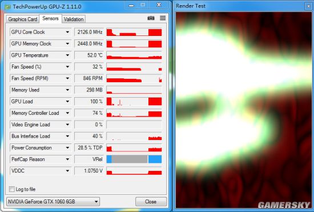Image resolution: width=314 pixels, height=212 pixels.
Task: Open the hamburger menu icon
Action: point(163,18)
